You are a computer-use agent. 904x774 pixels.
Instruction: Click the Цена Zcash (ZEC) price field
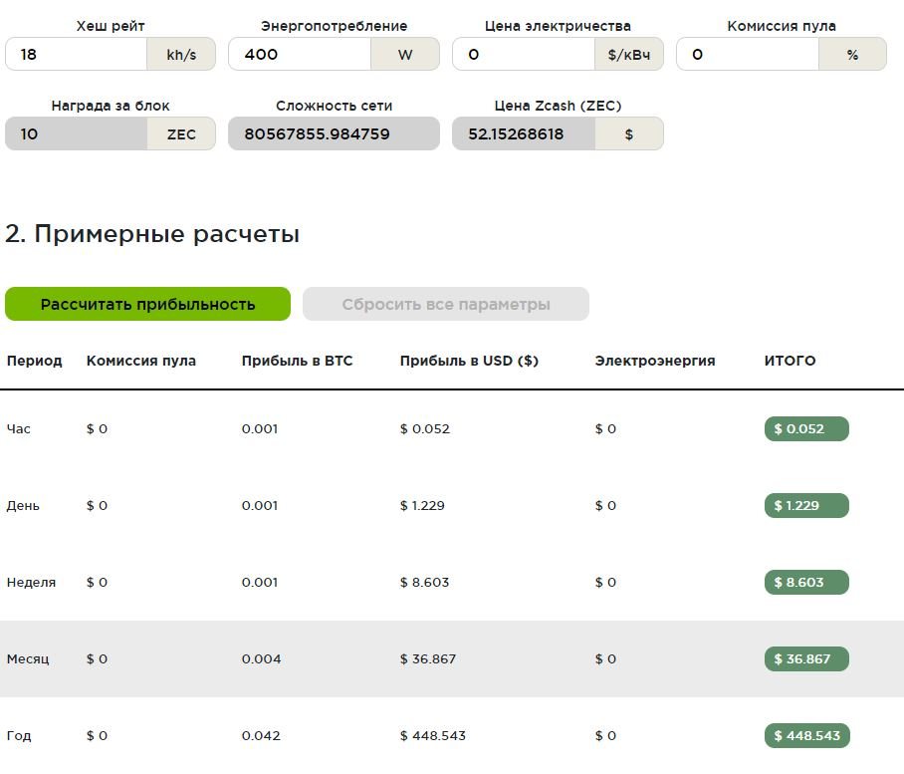(524, 133)
